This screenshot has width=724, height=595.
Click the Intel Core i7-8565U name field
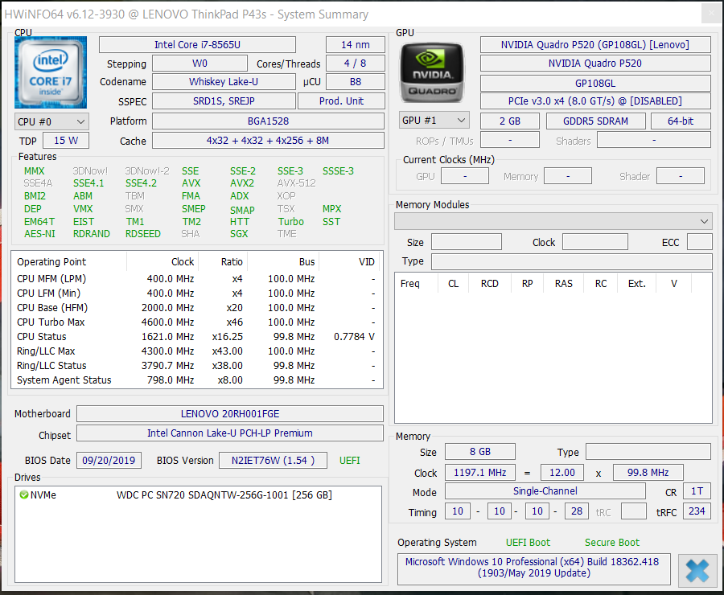click(197, 45)
